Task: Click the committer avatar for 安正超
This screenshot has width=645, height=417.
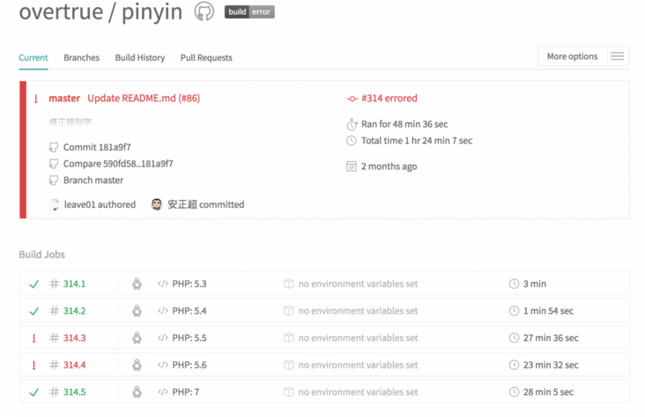Action: tap(157, 205)
